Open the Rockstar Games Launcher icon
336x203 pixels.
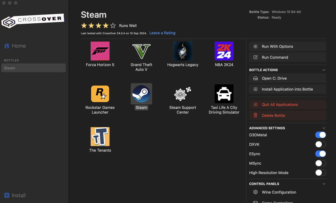[100, 94]
